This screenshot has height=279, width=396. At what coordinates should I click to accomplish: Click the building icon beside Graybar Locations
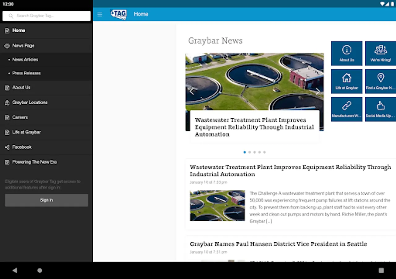tap(7, 103)
